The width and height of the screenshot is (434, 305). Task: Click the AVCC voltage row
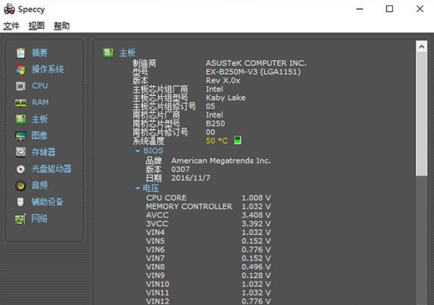coord(209,215)
